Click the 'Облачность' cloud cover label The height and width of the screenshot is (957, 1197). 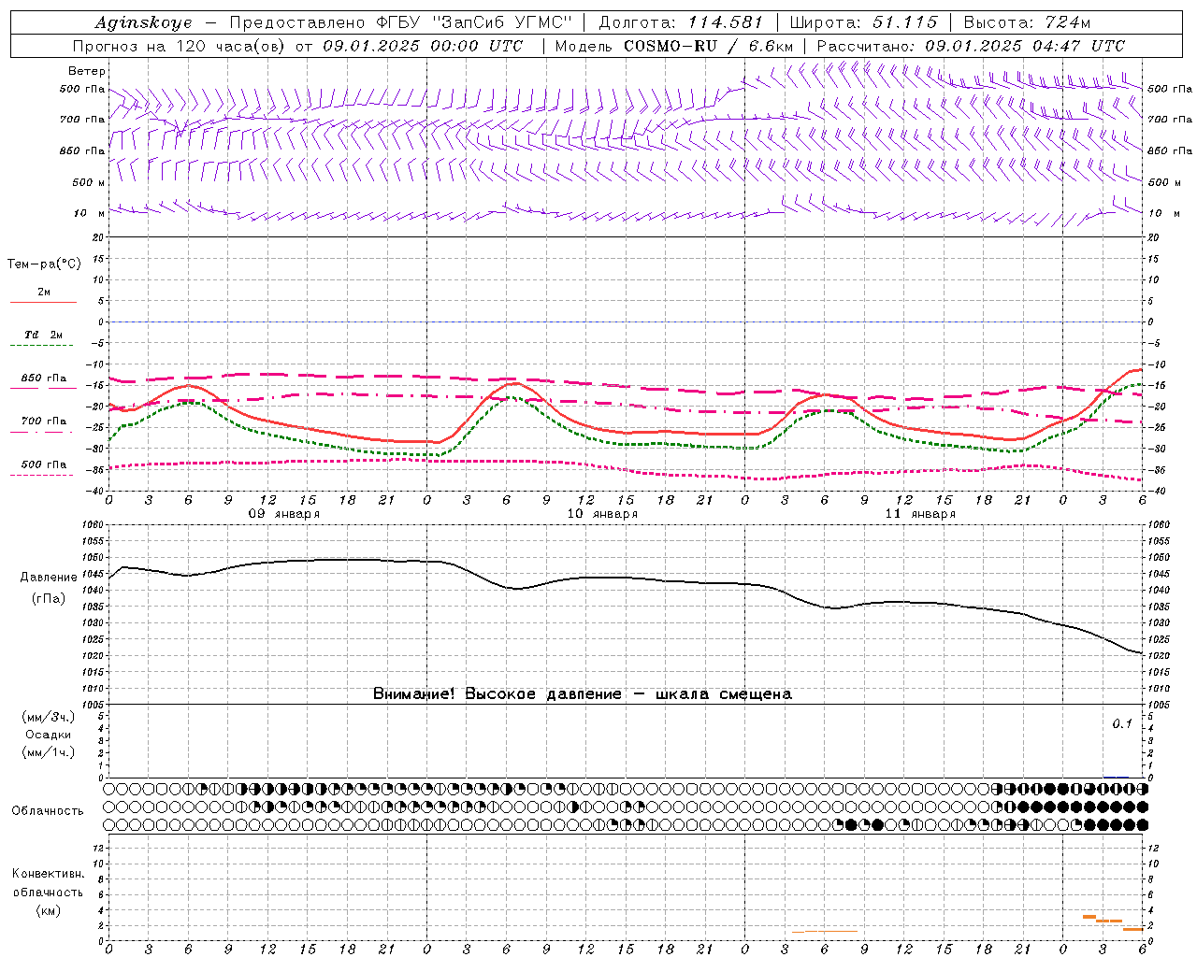pyautogui.click(x=48, y=811)
